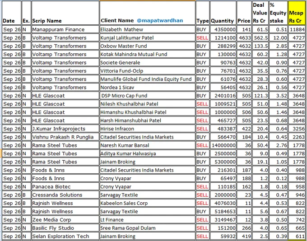This screenshot has width=307, height=241.
Task: Click the Oxbow Master Fund cell
Action: [x=148, y=46]
